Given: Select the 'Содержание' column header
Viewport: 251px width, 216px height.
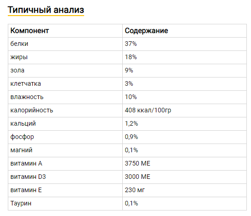Looking at the screenshot, I should point(147,30).
